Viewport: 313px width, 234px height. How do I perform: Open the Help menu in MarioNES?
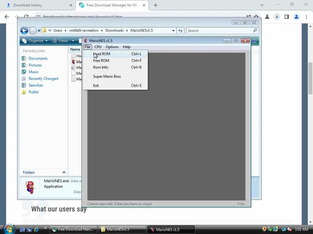pos(127,47)
